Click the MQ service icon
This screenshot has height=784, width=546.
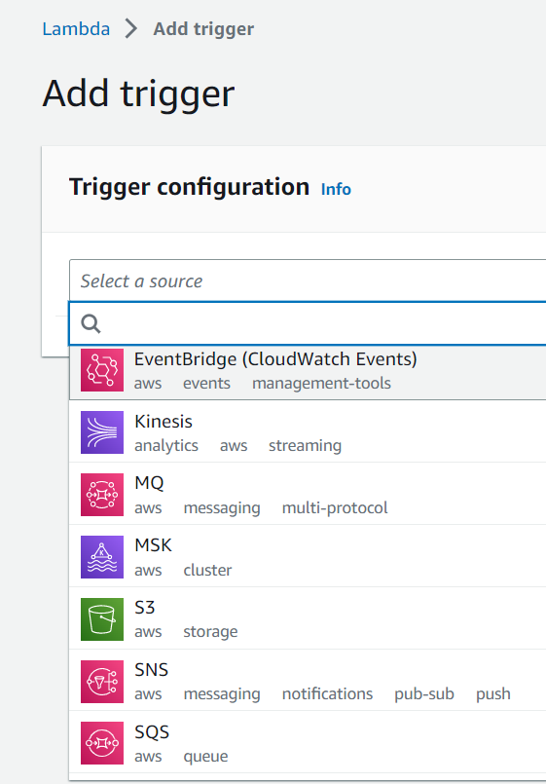pos(102,495)
